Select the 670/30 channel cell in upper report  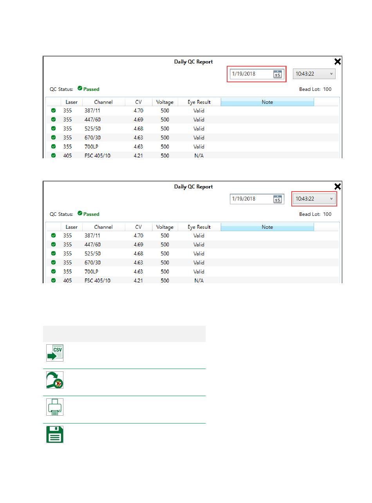click(93, 138)
